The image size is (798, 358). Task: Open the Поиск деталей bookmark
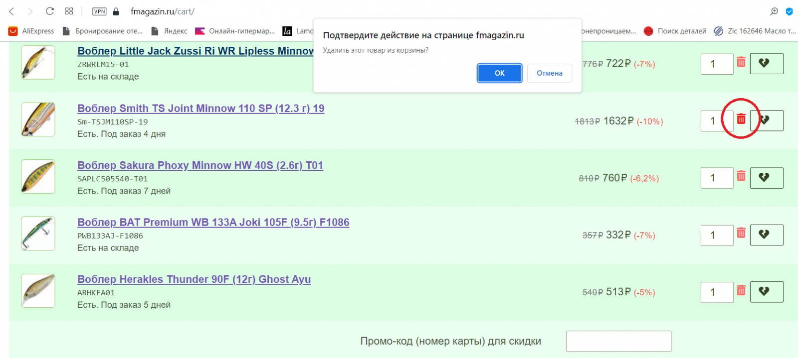(x=675, y=31)
